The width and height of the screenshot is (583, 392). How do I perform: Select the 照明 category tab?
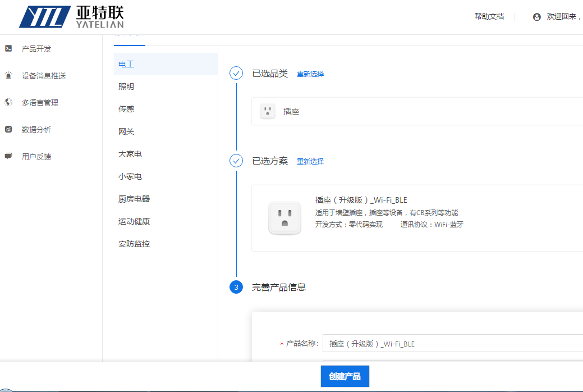pos(126,86)
